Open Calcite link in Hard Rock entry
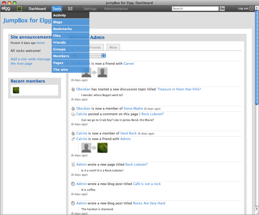 tap(82, 133)
